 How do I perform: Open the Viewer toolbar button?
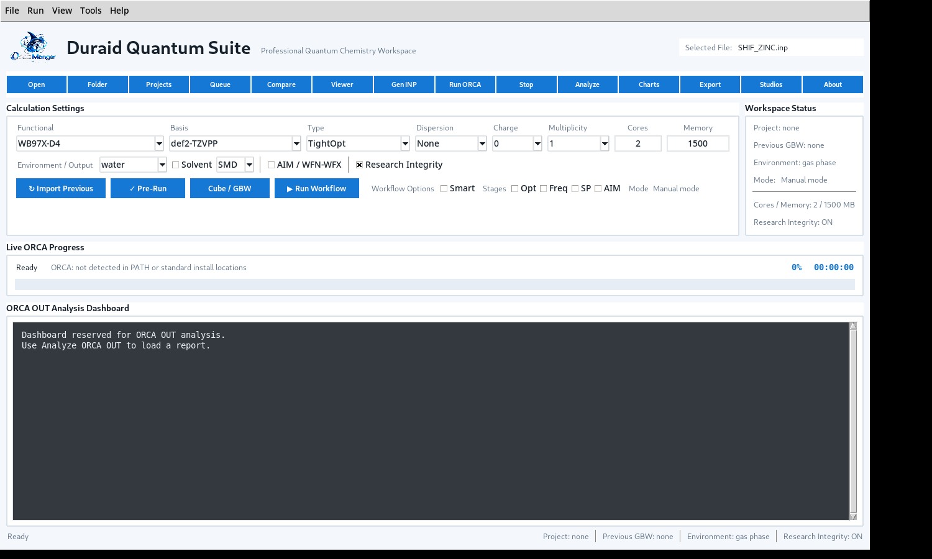(x=342, y=84)
